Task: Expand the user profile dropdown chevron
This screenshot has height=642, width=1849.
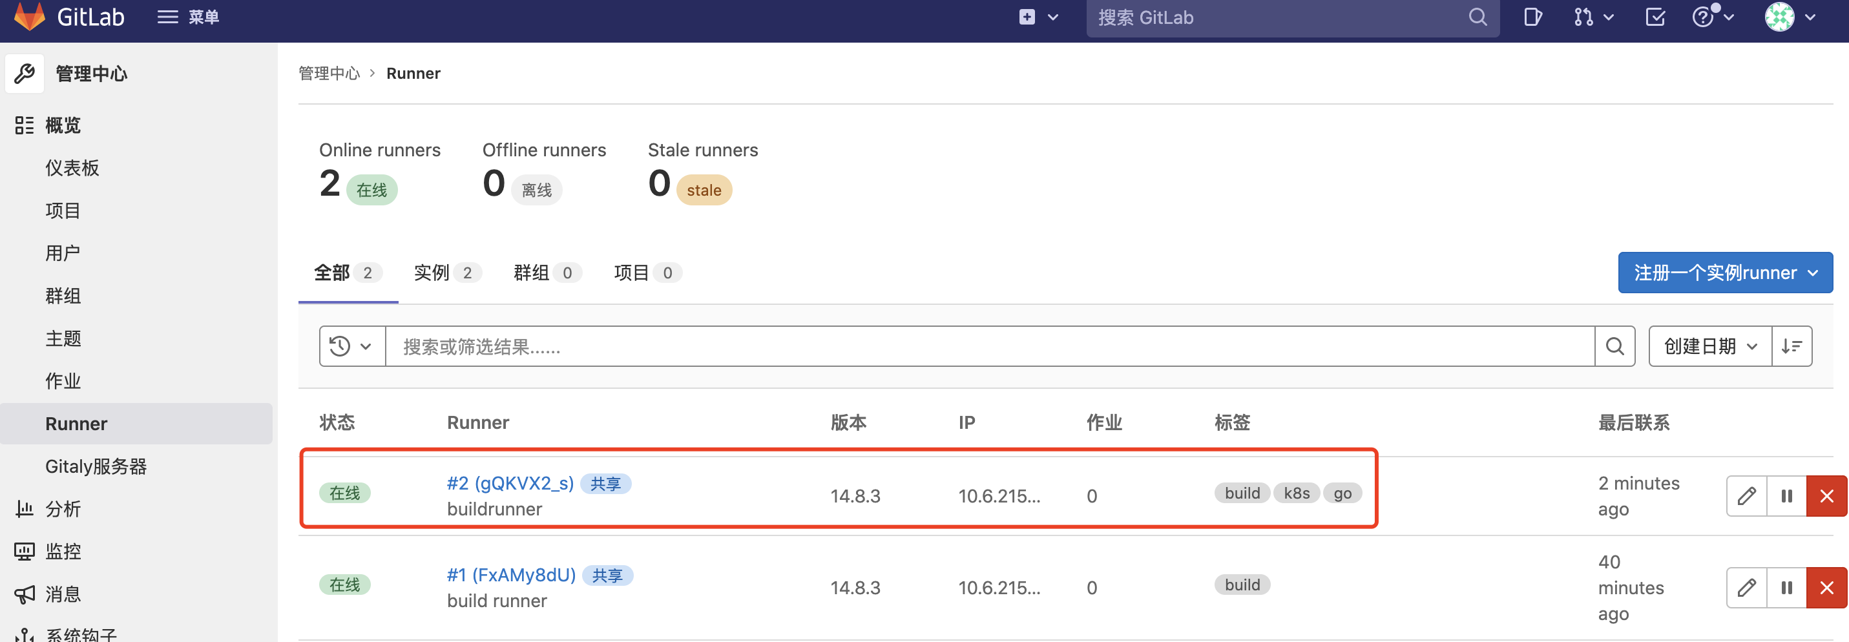Action: [x=1810, y=17]
